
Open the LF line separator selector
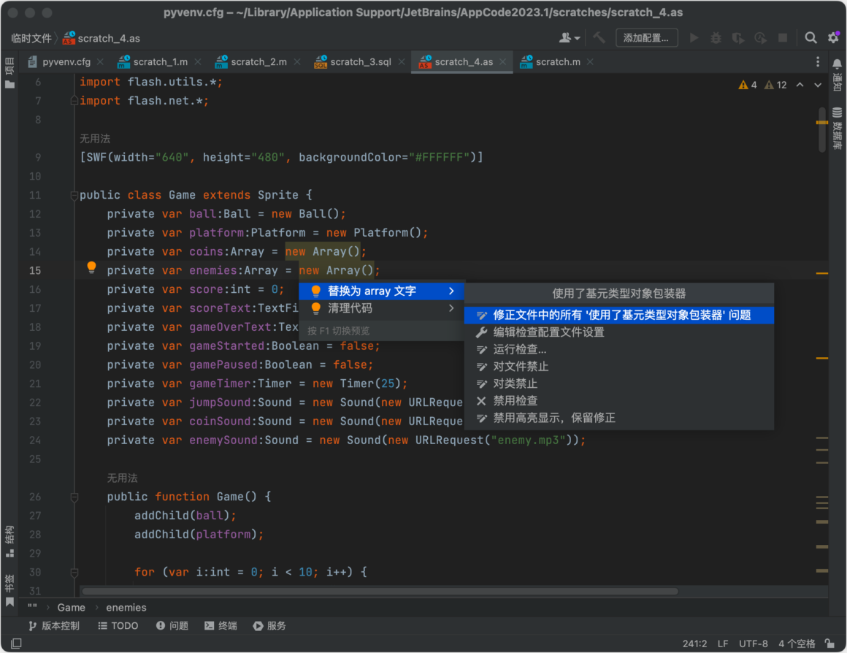(x=723, y=644)
